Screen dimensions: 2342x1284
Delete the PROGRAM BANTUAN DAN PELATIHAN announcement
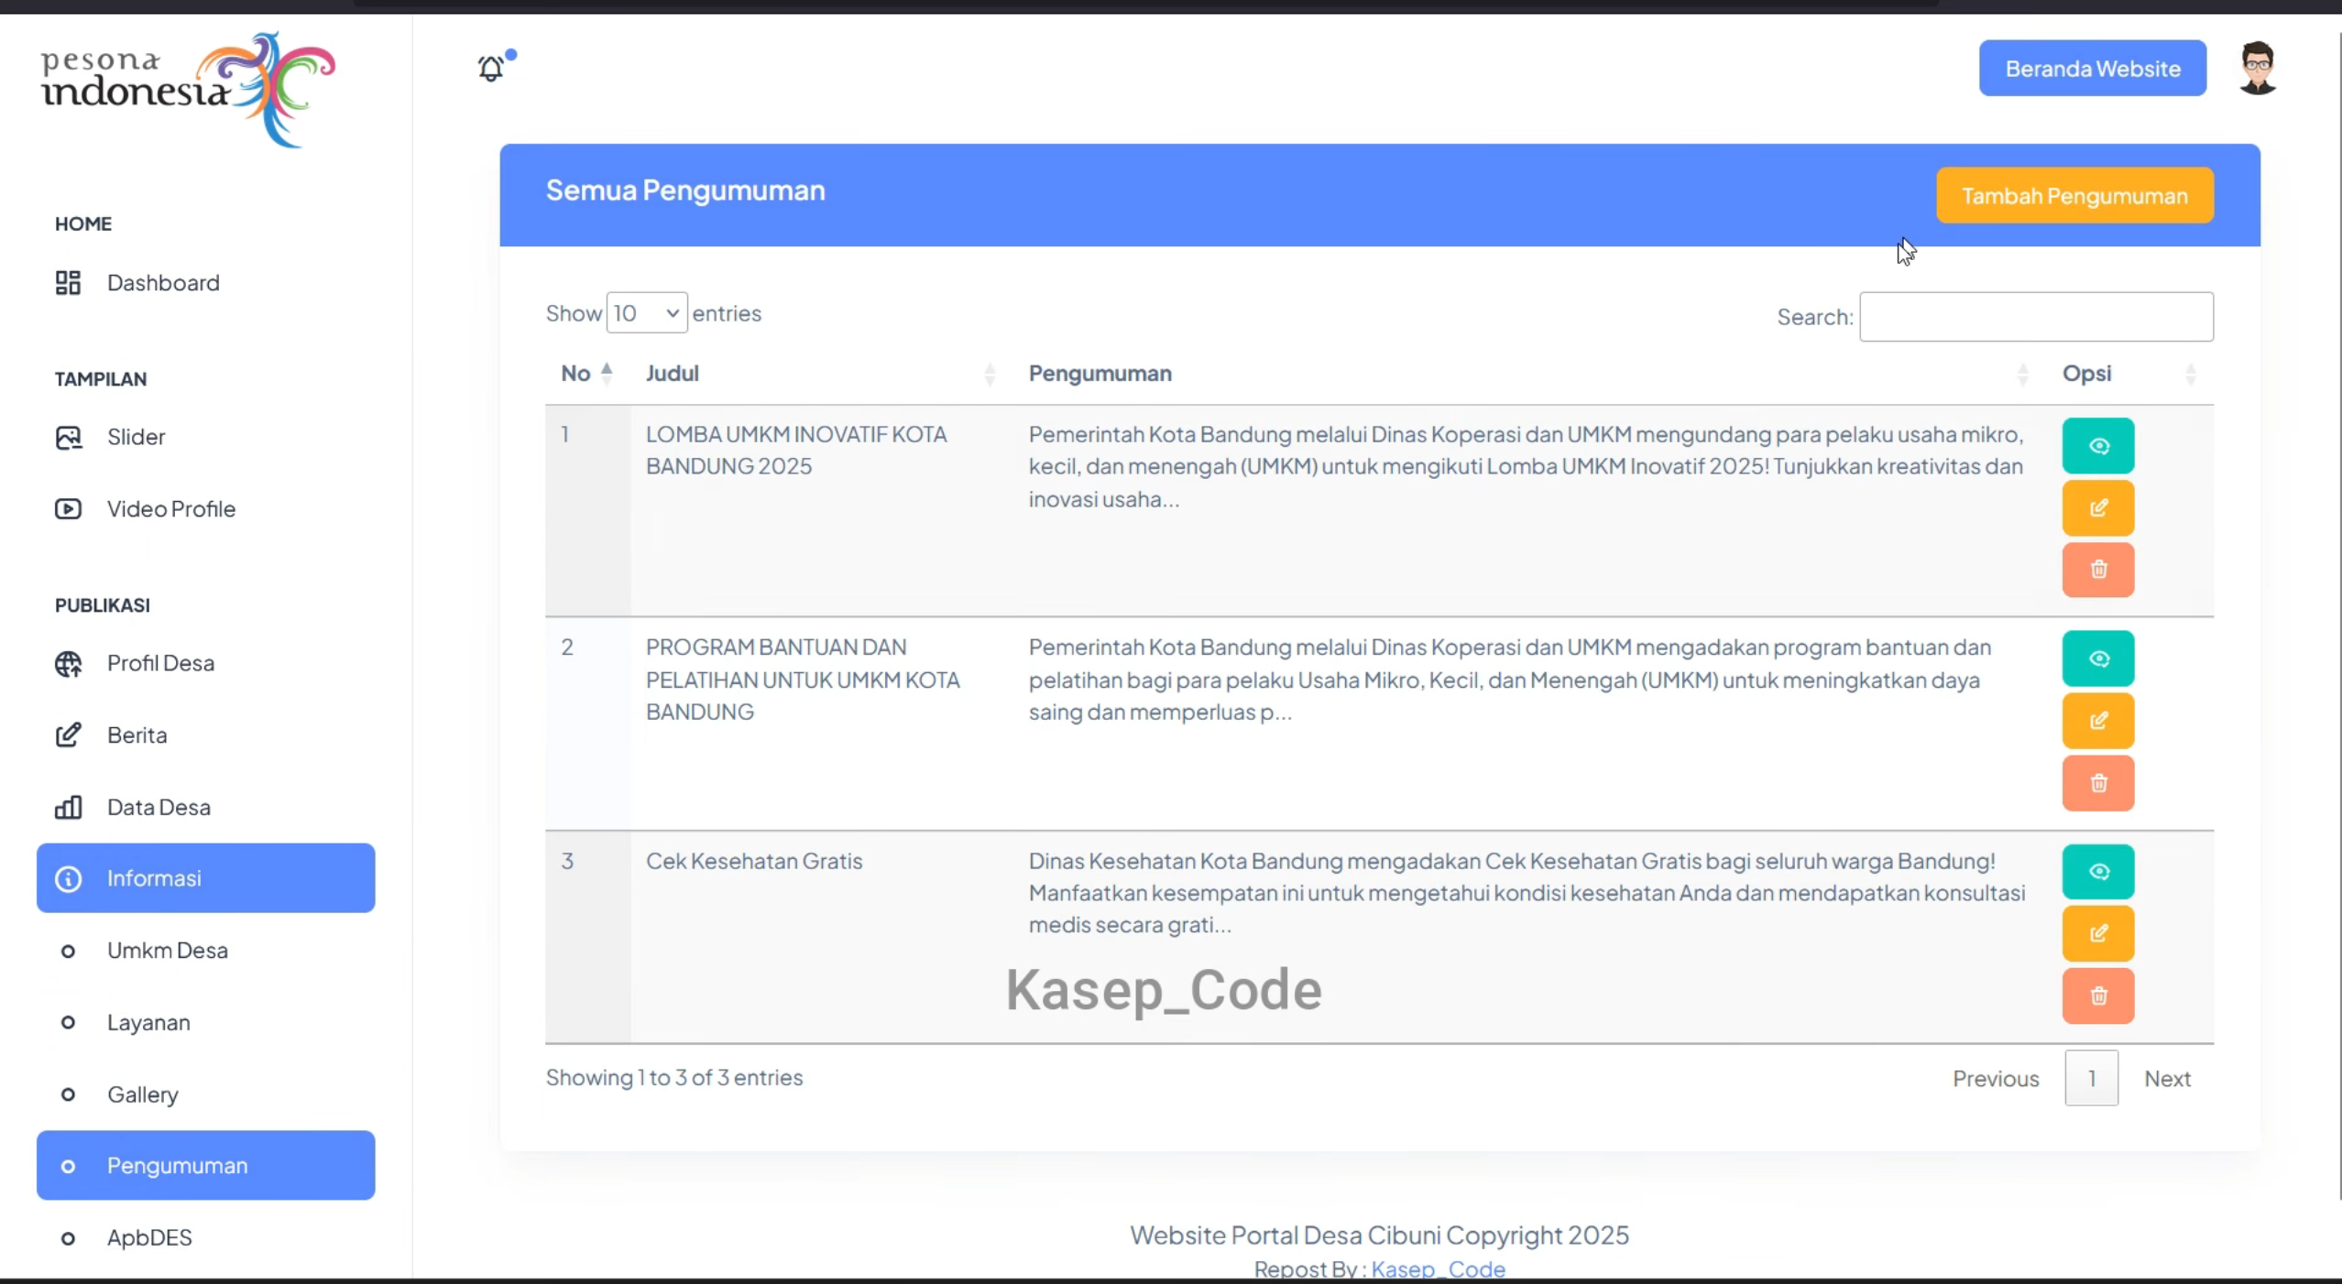pyautogui.click(x=2097, y=783)
